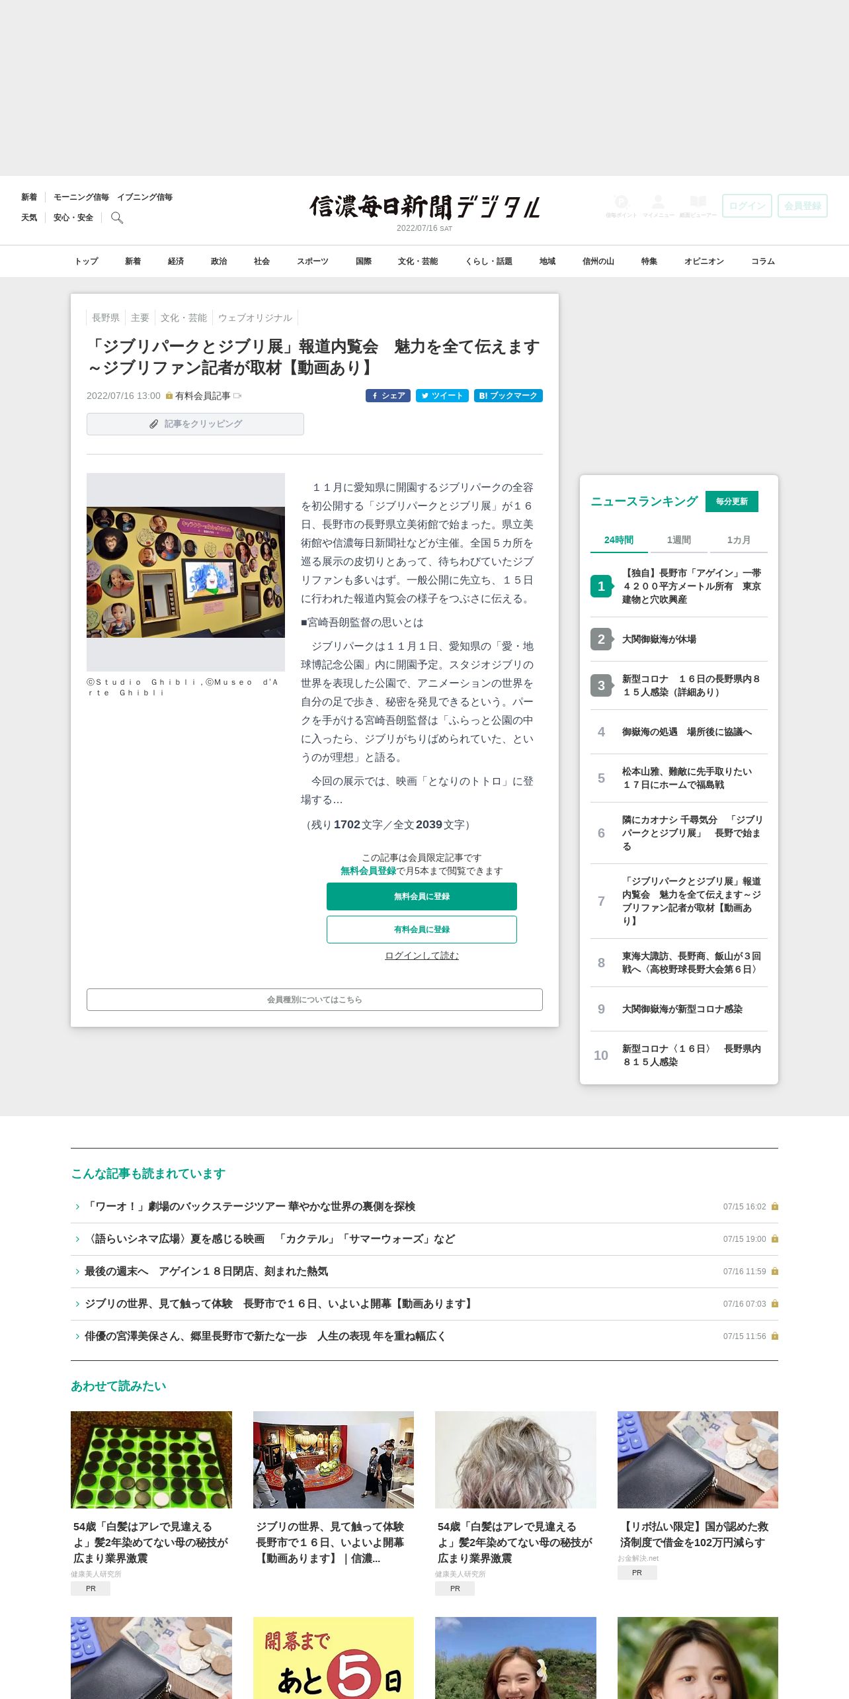Open 「ワーオ！」劇場のバックステージツアー article
Viewport: 849px width, 1699px height.
(250, 1207)
